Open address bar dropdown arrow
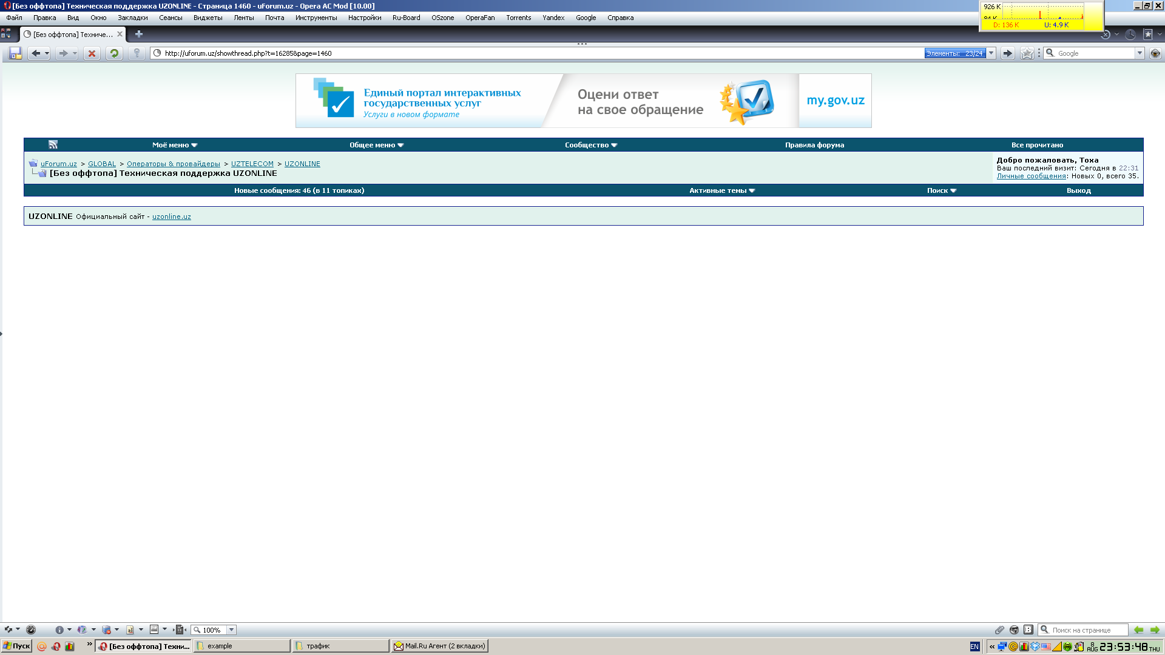This screenshot has height=655, width=1165. tap(991, 53)
